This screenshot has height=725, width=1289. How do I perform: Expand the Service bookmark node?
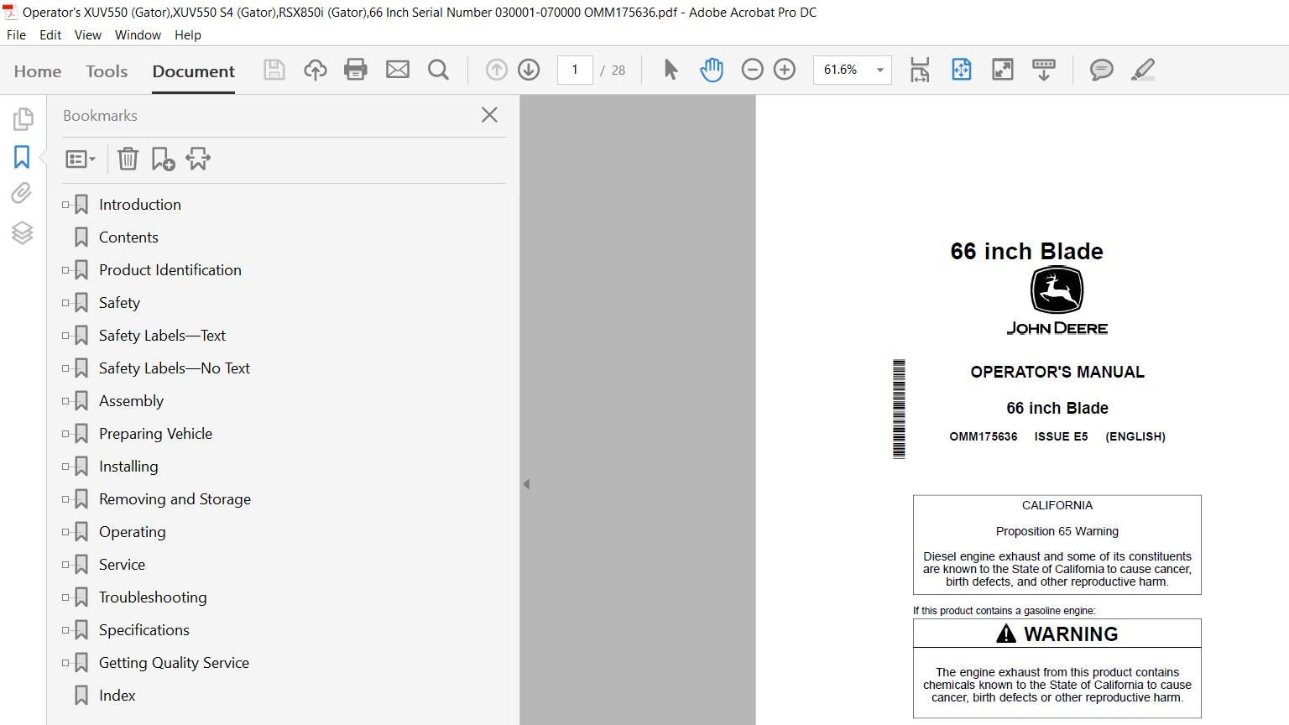pyautogui.click(x=65, y=565)
